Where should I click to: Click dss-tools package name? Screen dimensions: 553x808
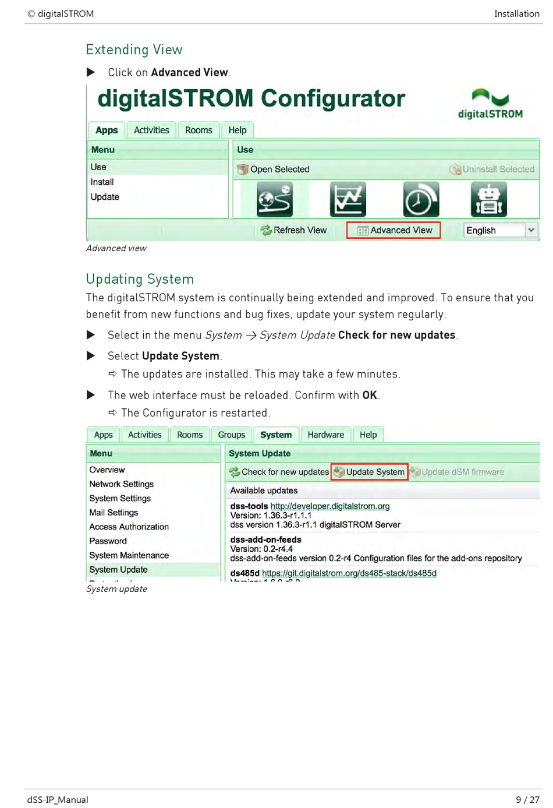[249, 506]
